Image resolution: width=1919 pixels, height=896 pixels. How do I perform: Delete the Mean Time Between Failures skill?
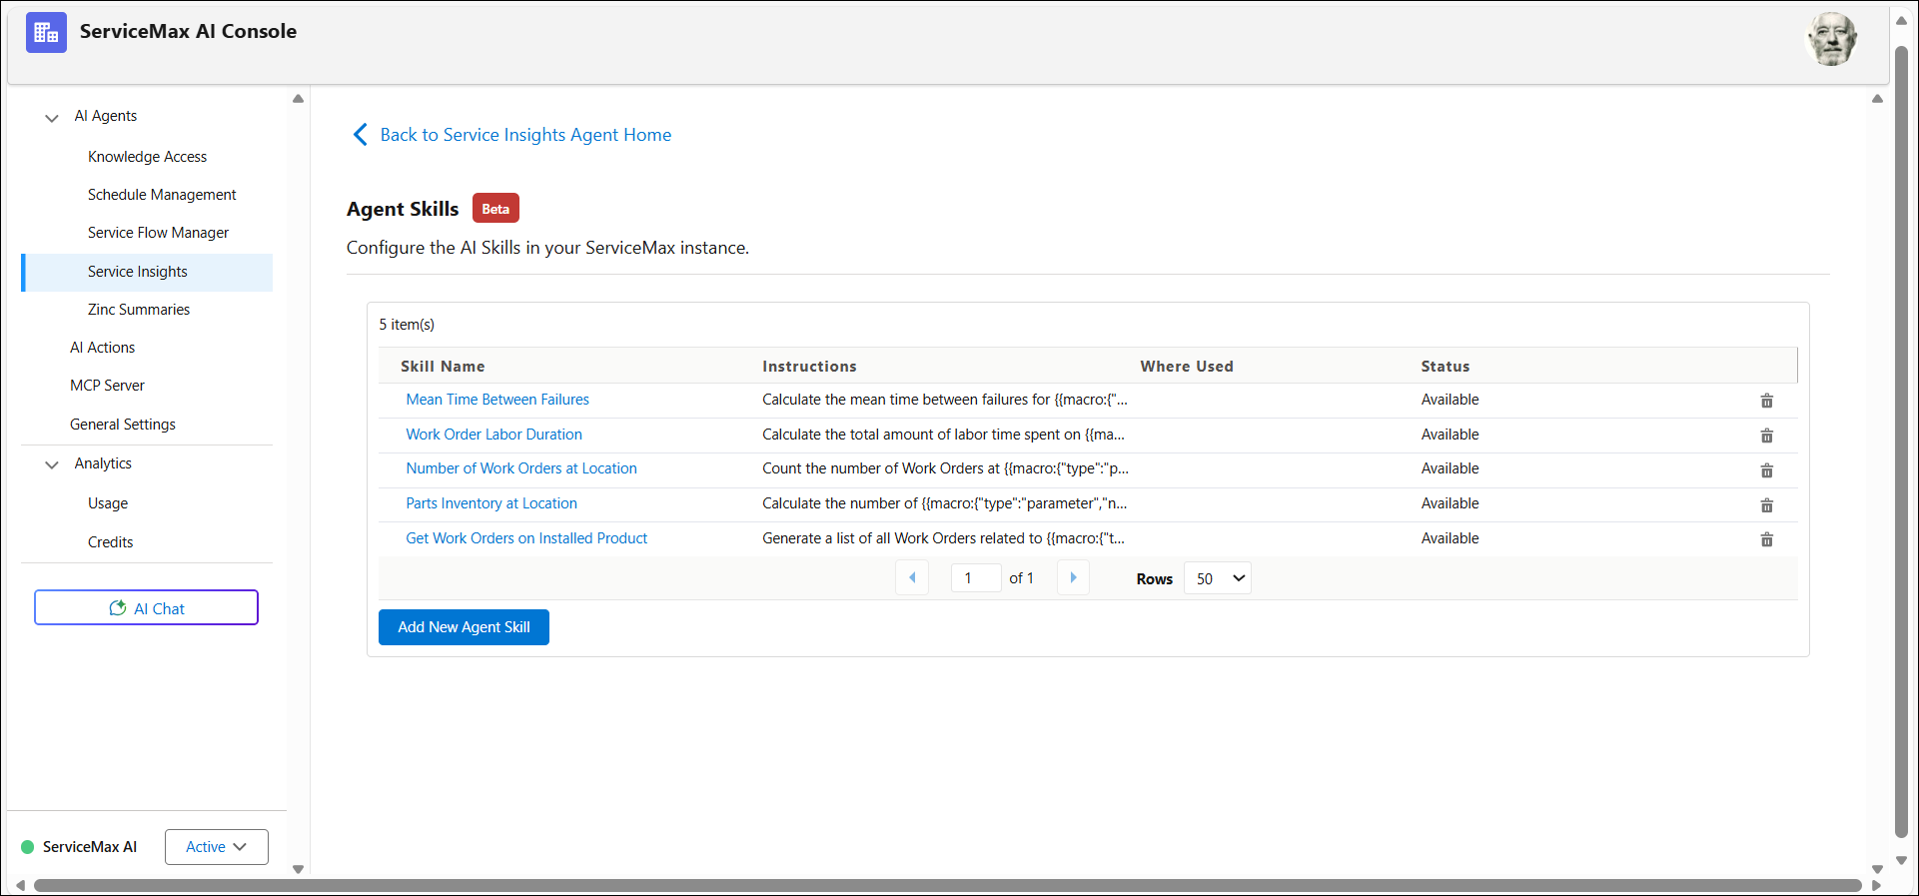1766,401
